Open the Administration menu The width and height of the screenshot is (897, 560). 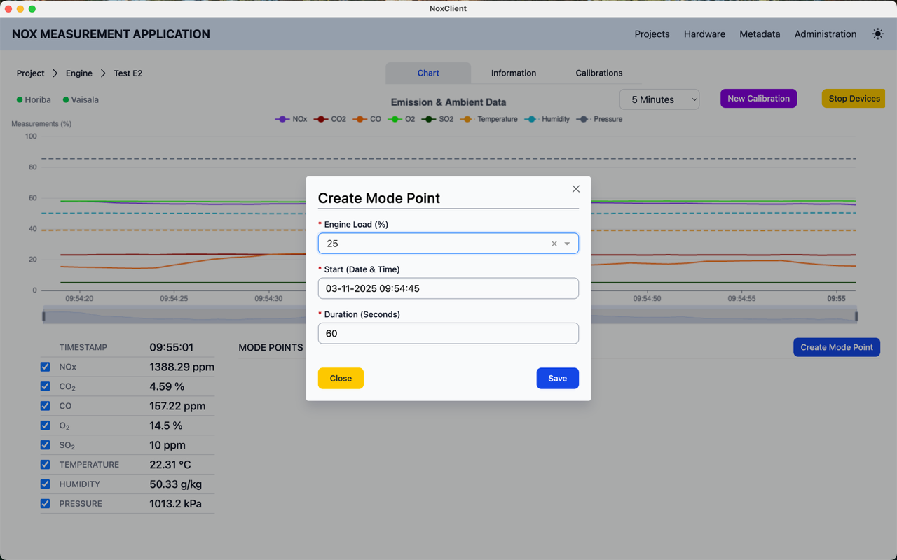825,34
